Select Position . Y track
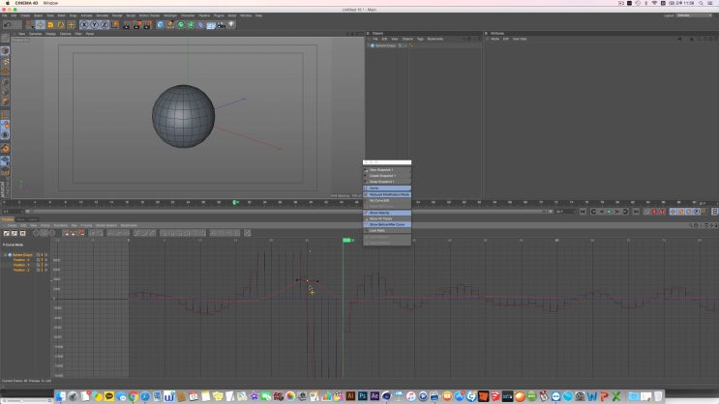The width and height of the screenshot is (719, 404). [x=21, y=265]
